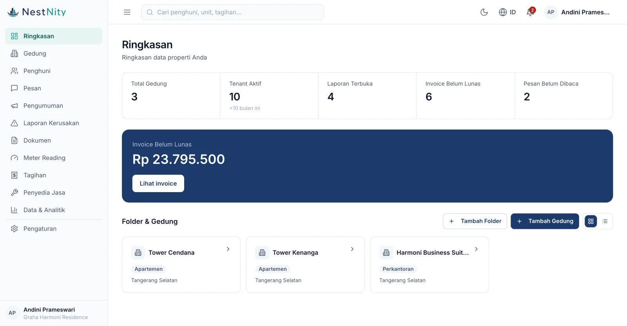Click the search magnifier icon
Image resolution: width=627 pixels, height=326 pixels.
click(150, 12)
